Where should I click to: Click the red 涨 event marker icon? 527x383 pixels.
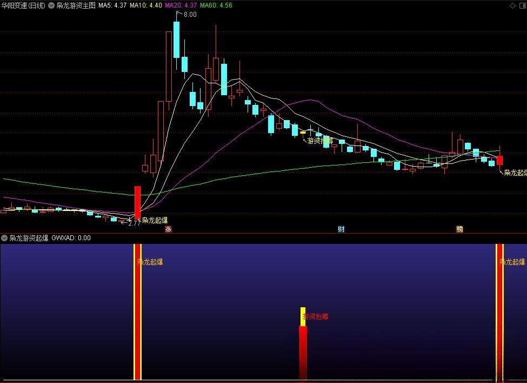pos(168,229)
